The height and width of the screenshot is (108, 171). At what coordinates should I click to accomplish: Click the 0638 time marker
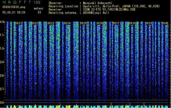point(132,23)
